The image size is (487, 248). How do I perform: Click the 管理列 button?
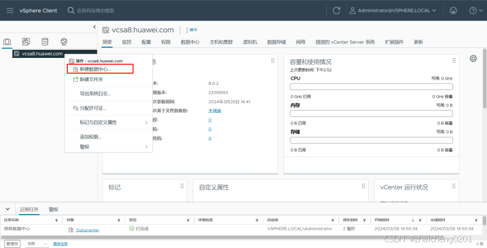tap(12, 244)
